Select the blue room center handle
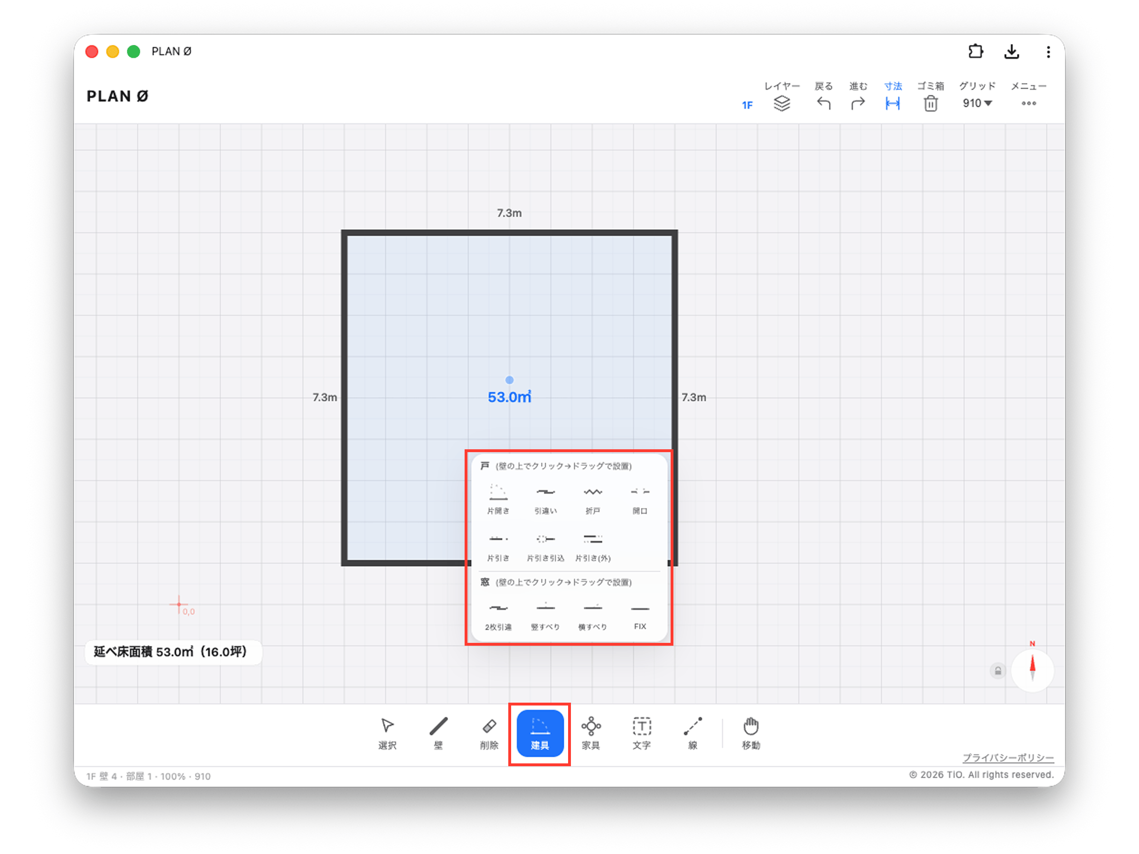This screenshot has height=854, width=1139. coord(509,380)
